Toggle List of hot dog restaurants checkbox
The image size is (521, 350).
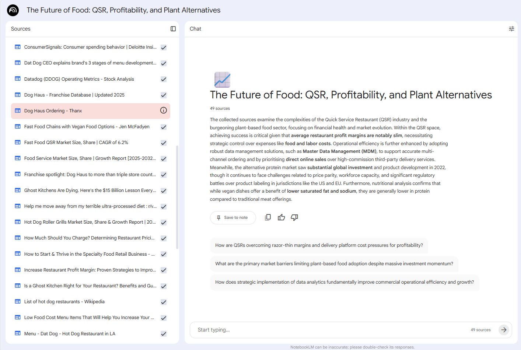[x=164, y=302]
